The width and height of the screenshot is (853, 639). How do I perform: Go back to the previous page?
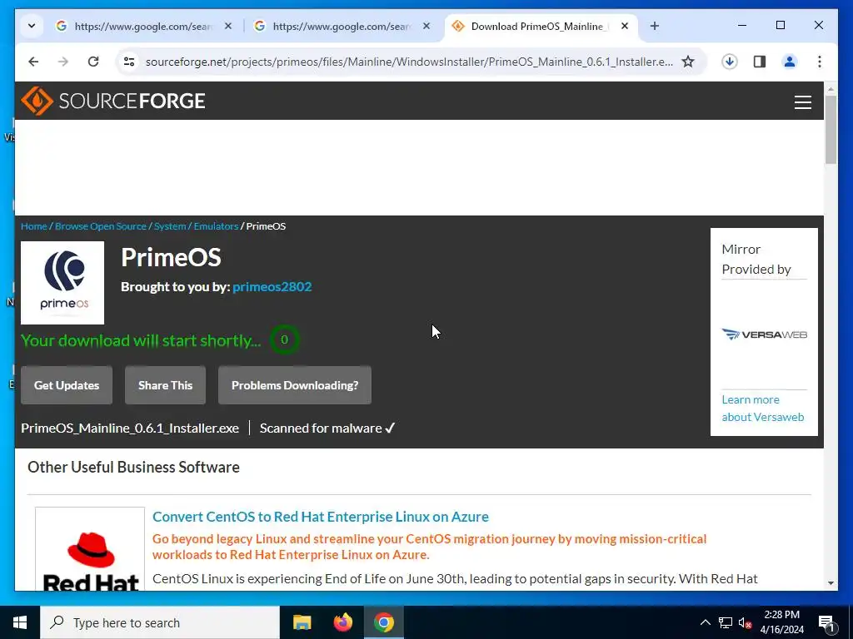[x=33, y=62]
